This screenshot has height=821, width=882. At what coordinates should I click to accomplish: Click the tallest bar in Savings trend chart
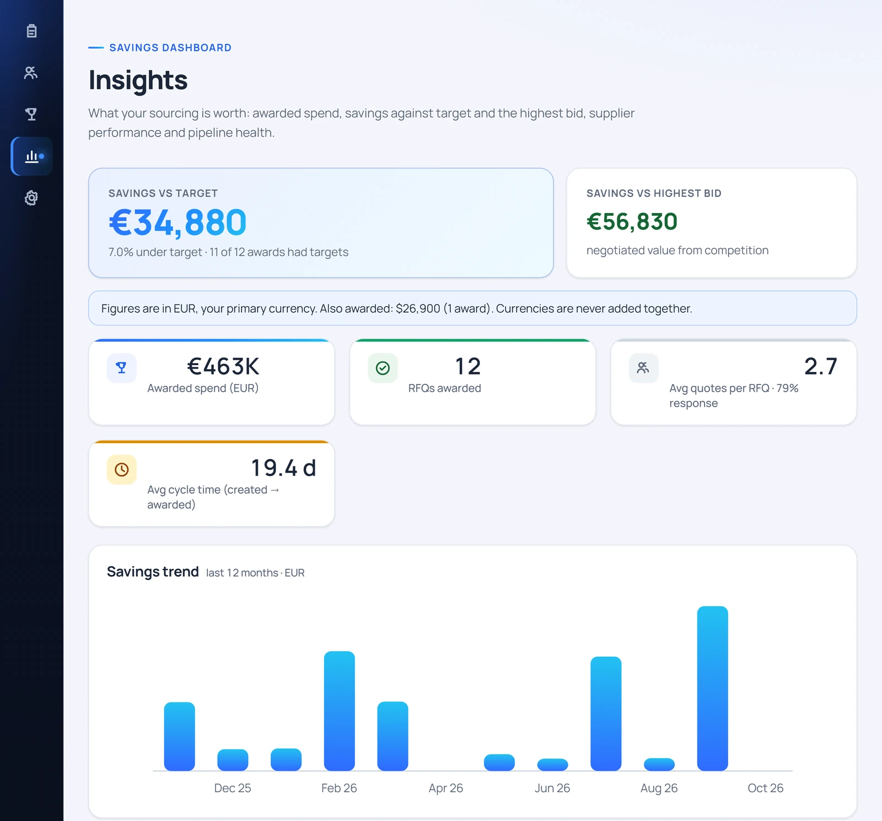[x=713, y=688]
